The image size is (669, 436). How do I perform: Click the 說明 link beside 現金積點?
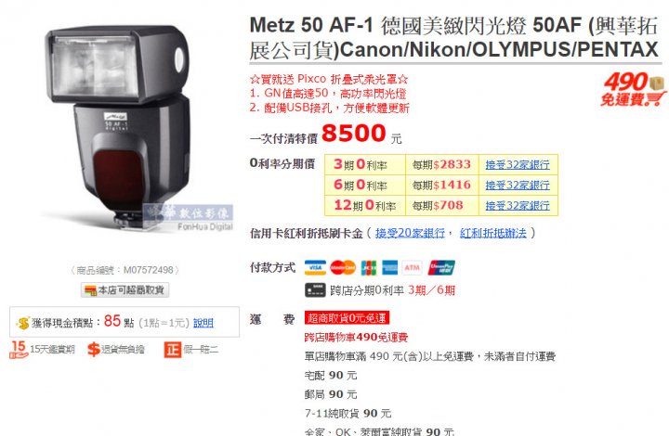tap(203, 323)
